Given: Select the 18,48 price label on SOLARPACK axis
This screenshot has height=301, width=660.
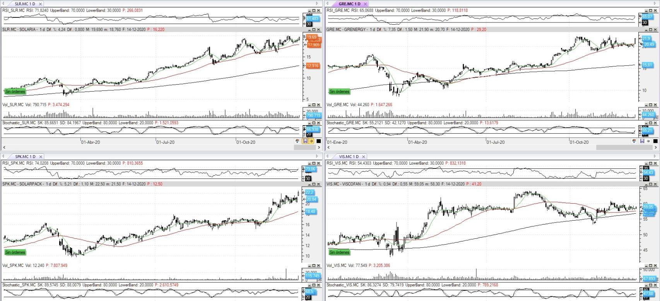Looking at the screenshot, I should 311,212.
